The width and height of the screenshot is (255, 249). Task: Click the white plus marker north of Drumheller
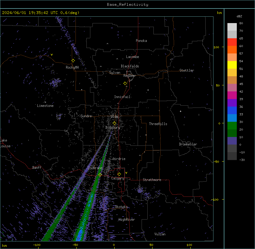point(180,111)
